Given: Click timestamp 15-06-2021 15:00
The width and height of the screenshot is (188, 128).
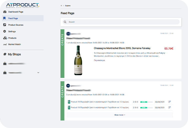Looking at the screenshot, I should coord(167,85).
